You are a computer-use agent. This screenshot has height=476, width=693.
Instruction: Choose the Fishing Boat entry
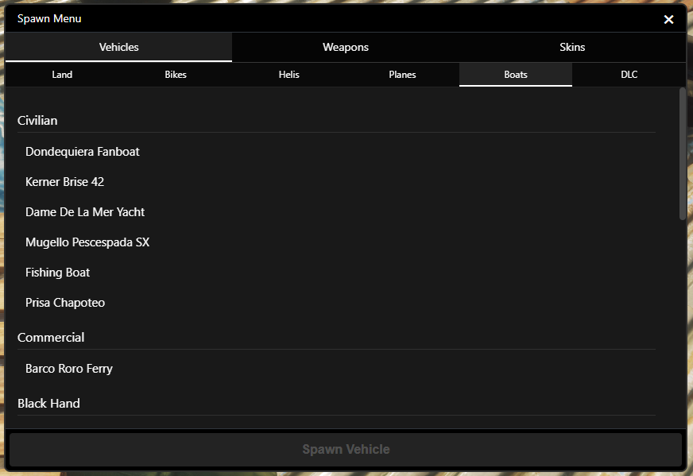pos(57,273)
